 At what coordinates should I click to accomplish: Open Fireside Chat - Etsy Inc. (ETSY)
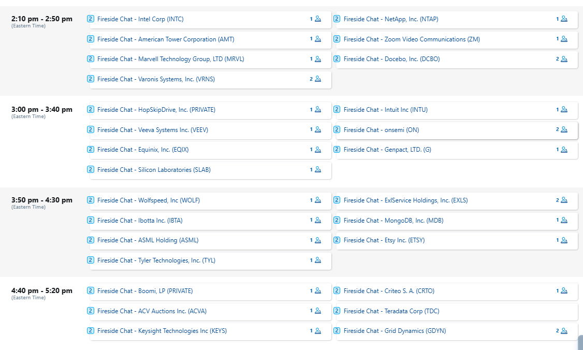pos(384,240)
